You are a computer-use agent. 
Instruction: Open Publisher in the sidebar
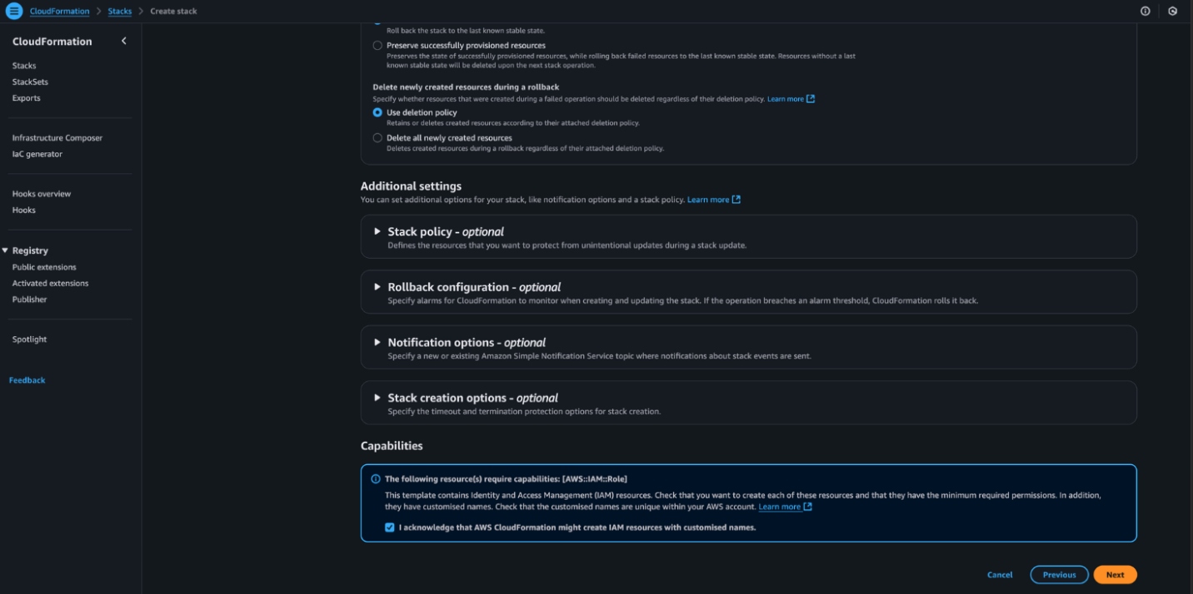(30, 299)
